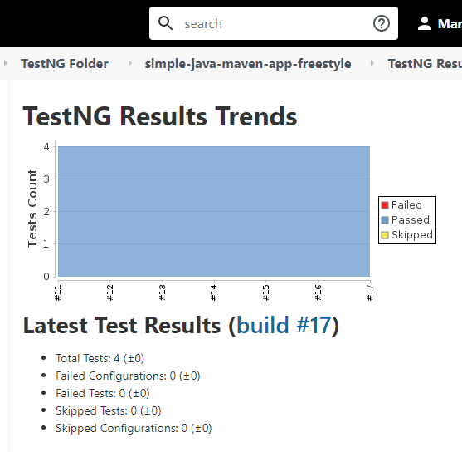
Task: Click the blue Passed legend square
Action: tap(385, 220)
